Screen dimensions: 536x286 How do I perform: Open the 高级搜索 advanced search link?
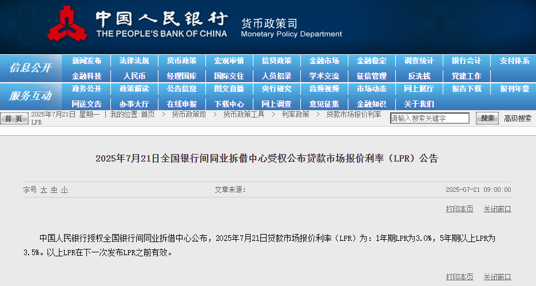517,118
